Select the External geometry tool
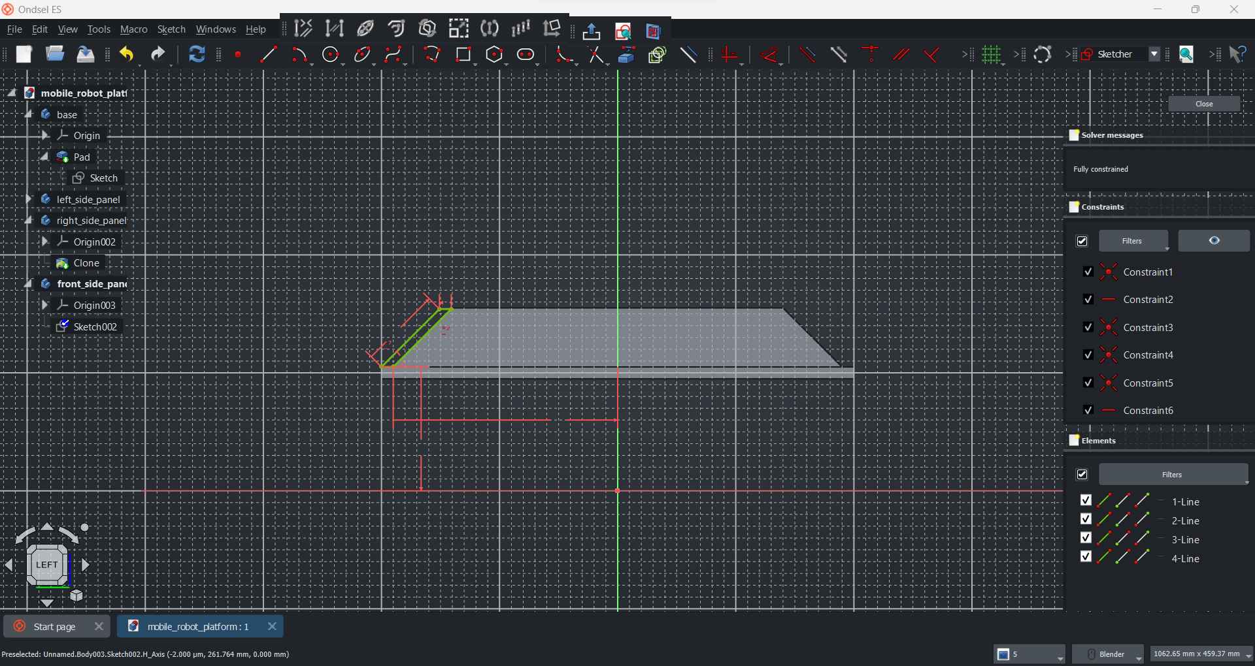 (627, 55)
